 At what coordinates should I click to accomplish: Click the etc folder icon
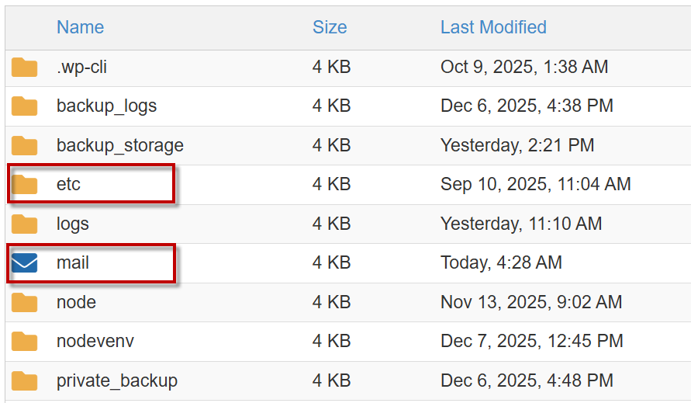[25, 184]
